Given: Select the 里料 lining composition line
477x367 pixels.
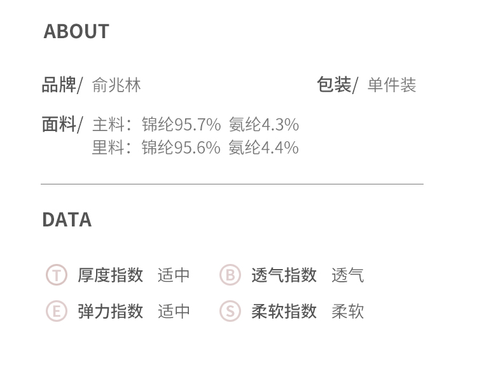Looking at the screenshot, I should coord(196,148).
